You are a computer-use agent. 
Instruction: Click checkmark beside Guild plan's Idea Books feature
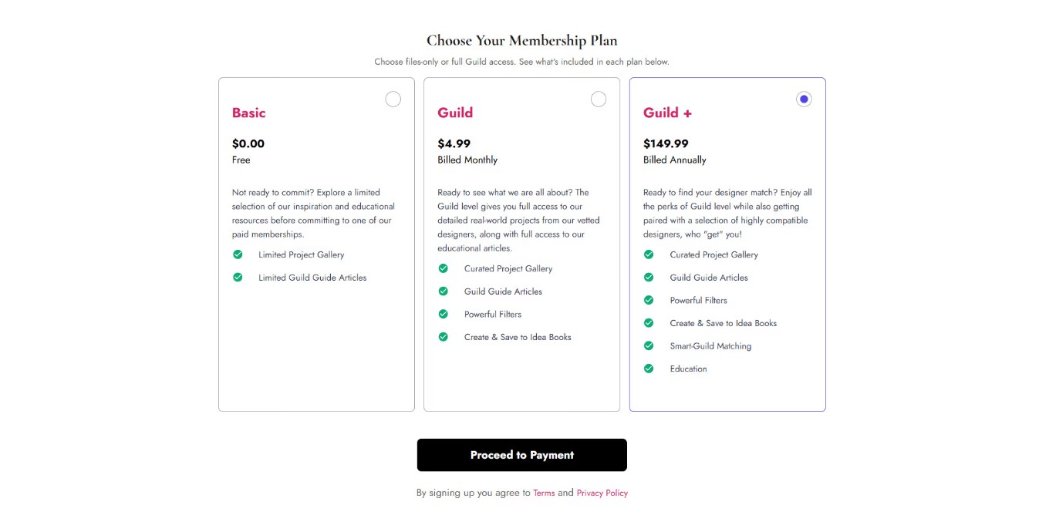(444, 337)
